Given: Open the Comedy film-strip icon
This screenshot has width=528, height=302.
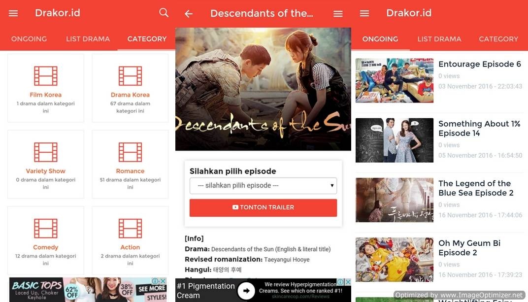Looking at the screenshot, I should [46, 228].
